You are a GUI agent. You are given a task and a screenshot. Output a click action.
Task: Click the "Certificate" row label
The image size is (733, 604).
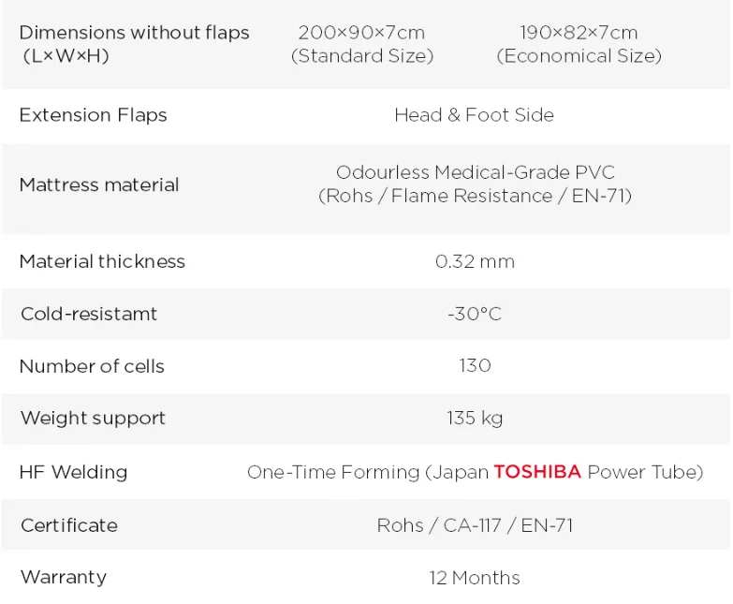click(x=69, y=524)
